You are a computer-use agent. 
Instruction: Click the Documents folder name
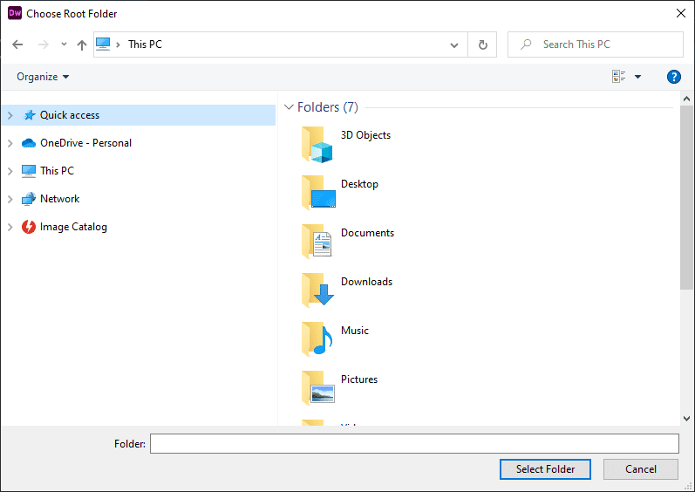click(x=367, y=233)
